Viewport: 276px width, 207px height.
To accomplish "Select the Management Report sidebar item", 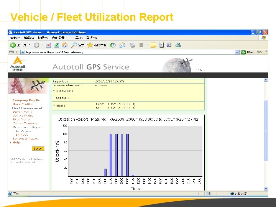I will (28, 127).
